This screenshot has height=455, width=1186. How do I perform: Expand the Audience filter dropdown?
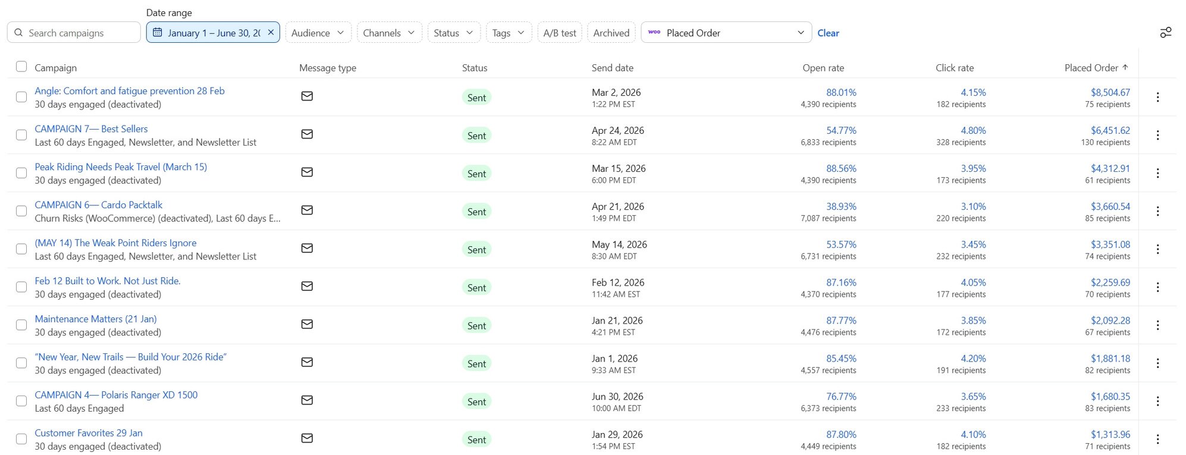tap(318, 33)
